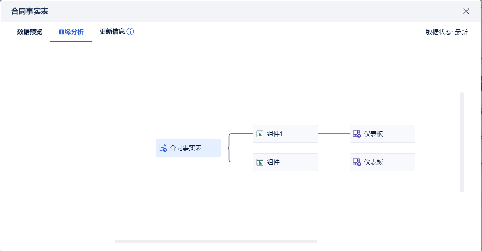Click the horizontal scrollbar below the lineage graph
This screenshot has width=482, height=251.
pos(216,241)
